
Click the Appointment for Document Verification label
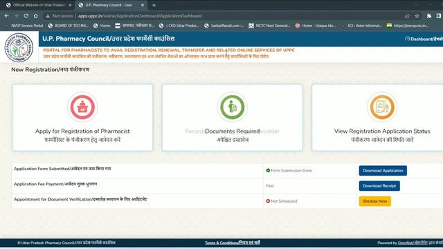point(80,199)
